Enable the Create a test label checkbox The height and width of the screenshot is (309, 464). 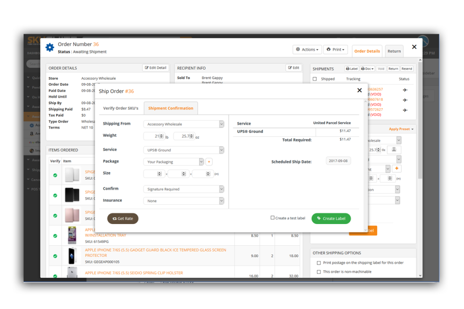pos(273,218)
